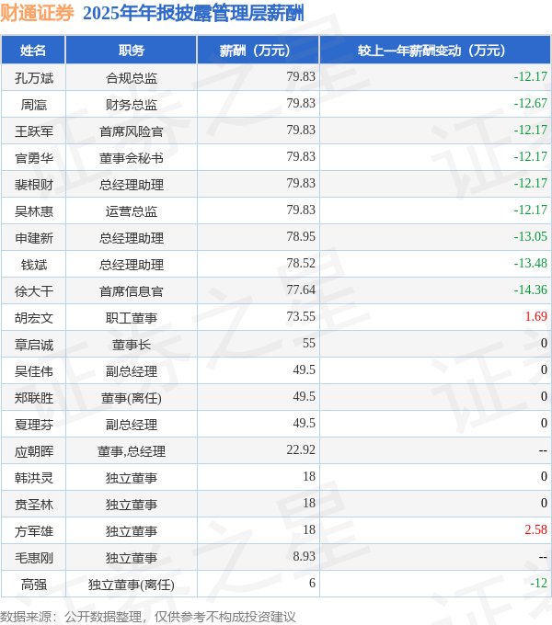This screenshot has width=552, height=625.
Task: Click the 董事(离任) cell
Action: [132, 398]
